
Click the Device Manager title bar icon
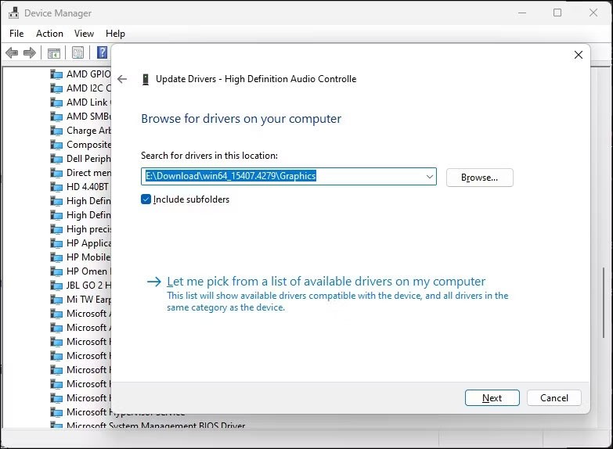(x=13, y=13)
